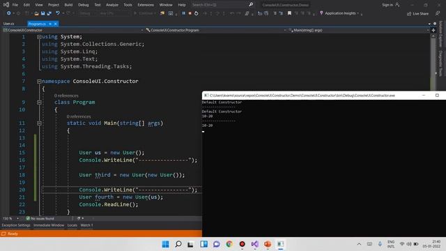This screenshot has height=251, width=446.
Task: Stop debugging with the red square
Action: click(x=190, y=13)
